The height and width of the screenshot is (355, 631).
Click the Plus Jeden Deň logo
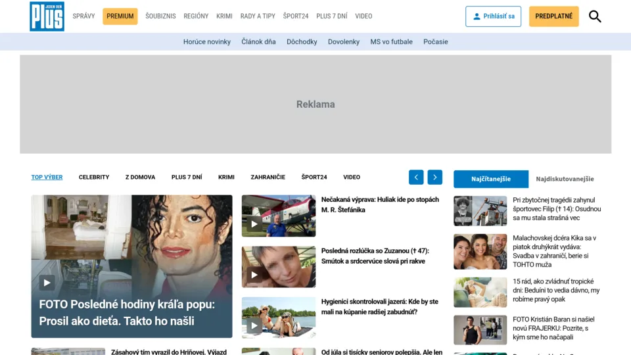pos(47,16)
